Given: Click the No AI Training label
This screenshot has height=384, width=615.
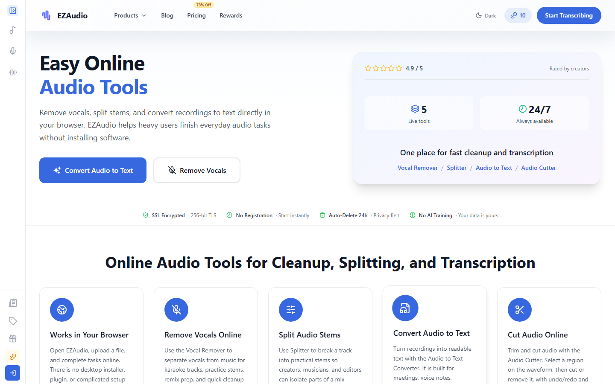Looking at the screenshot, I should click(x=435, y=215).
